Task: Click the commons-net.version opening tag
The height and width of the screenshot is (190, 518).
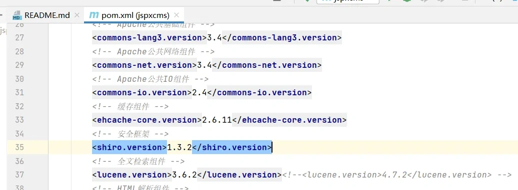Action: [x=144, y=65]
